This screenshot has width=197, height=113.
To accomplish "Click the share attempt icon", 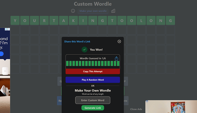I will pyautogui.click(x=116, y=58).
